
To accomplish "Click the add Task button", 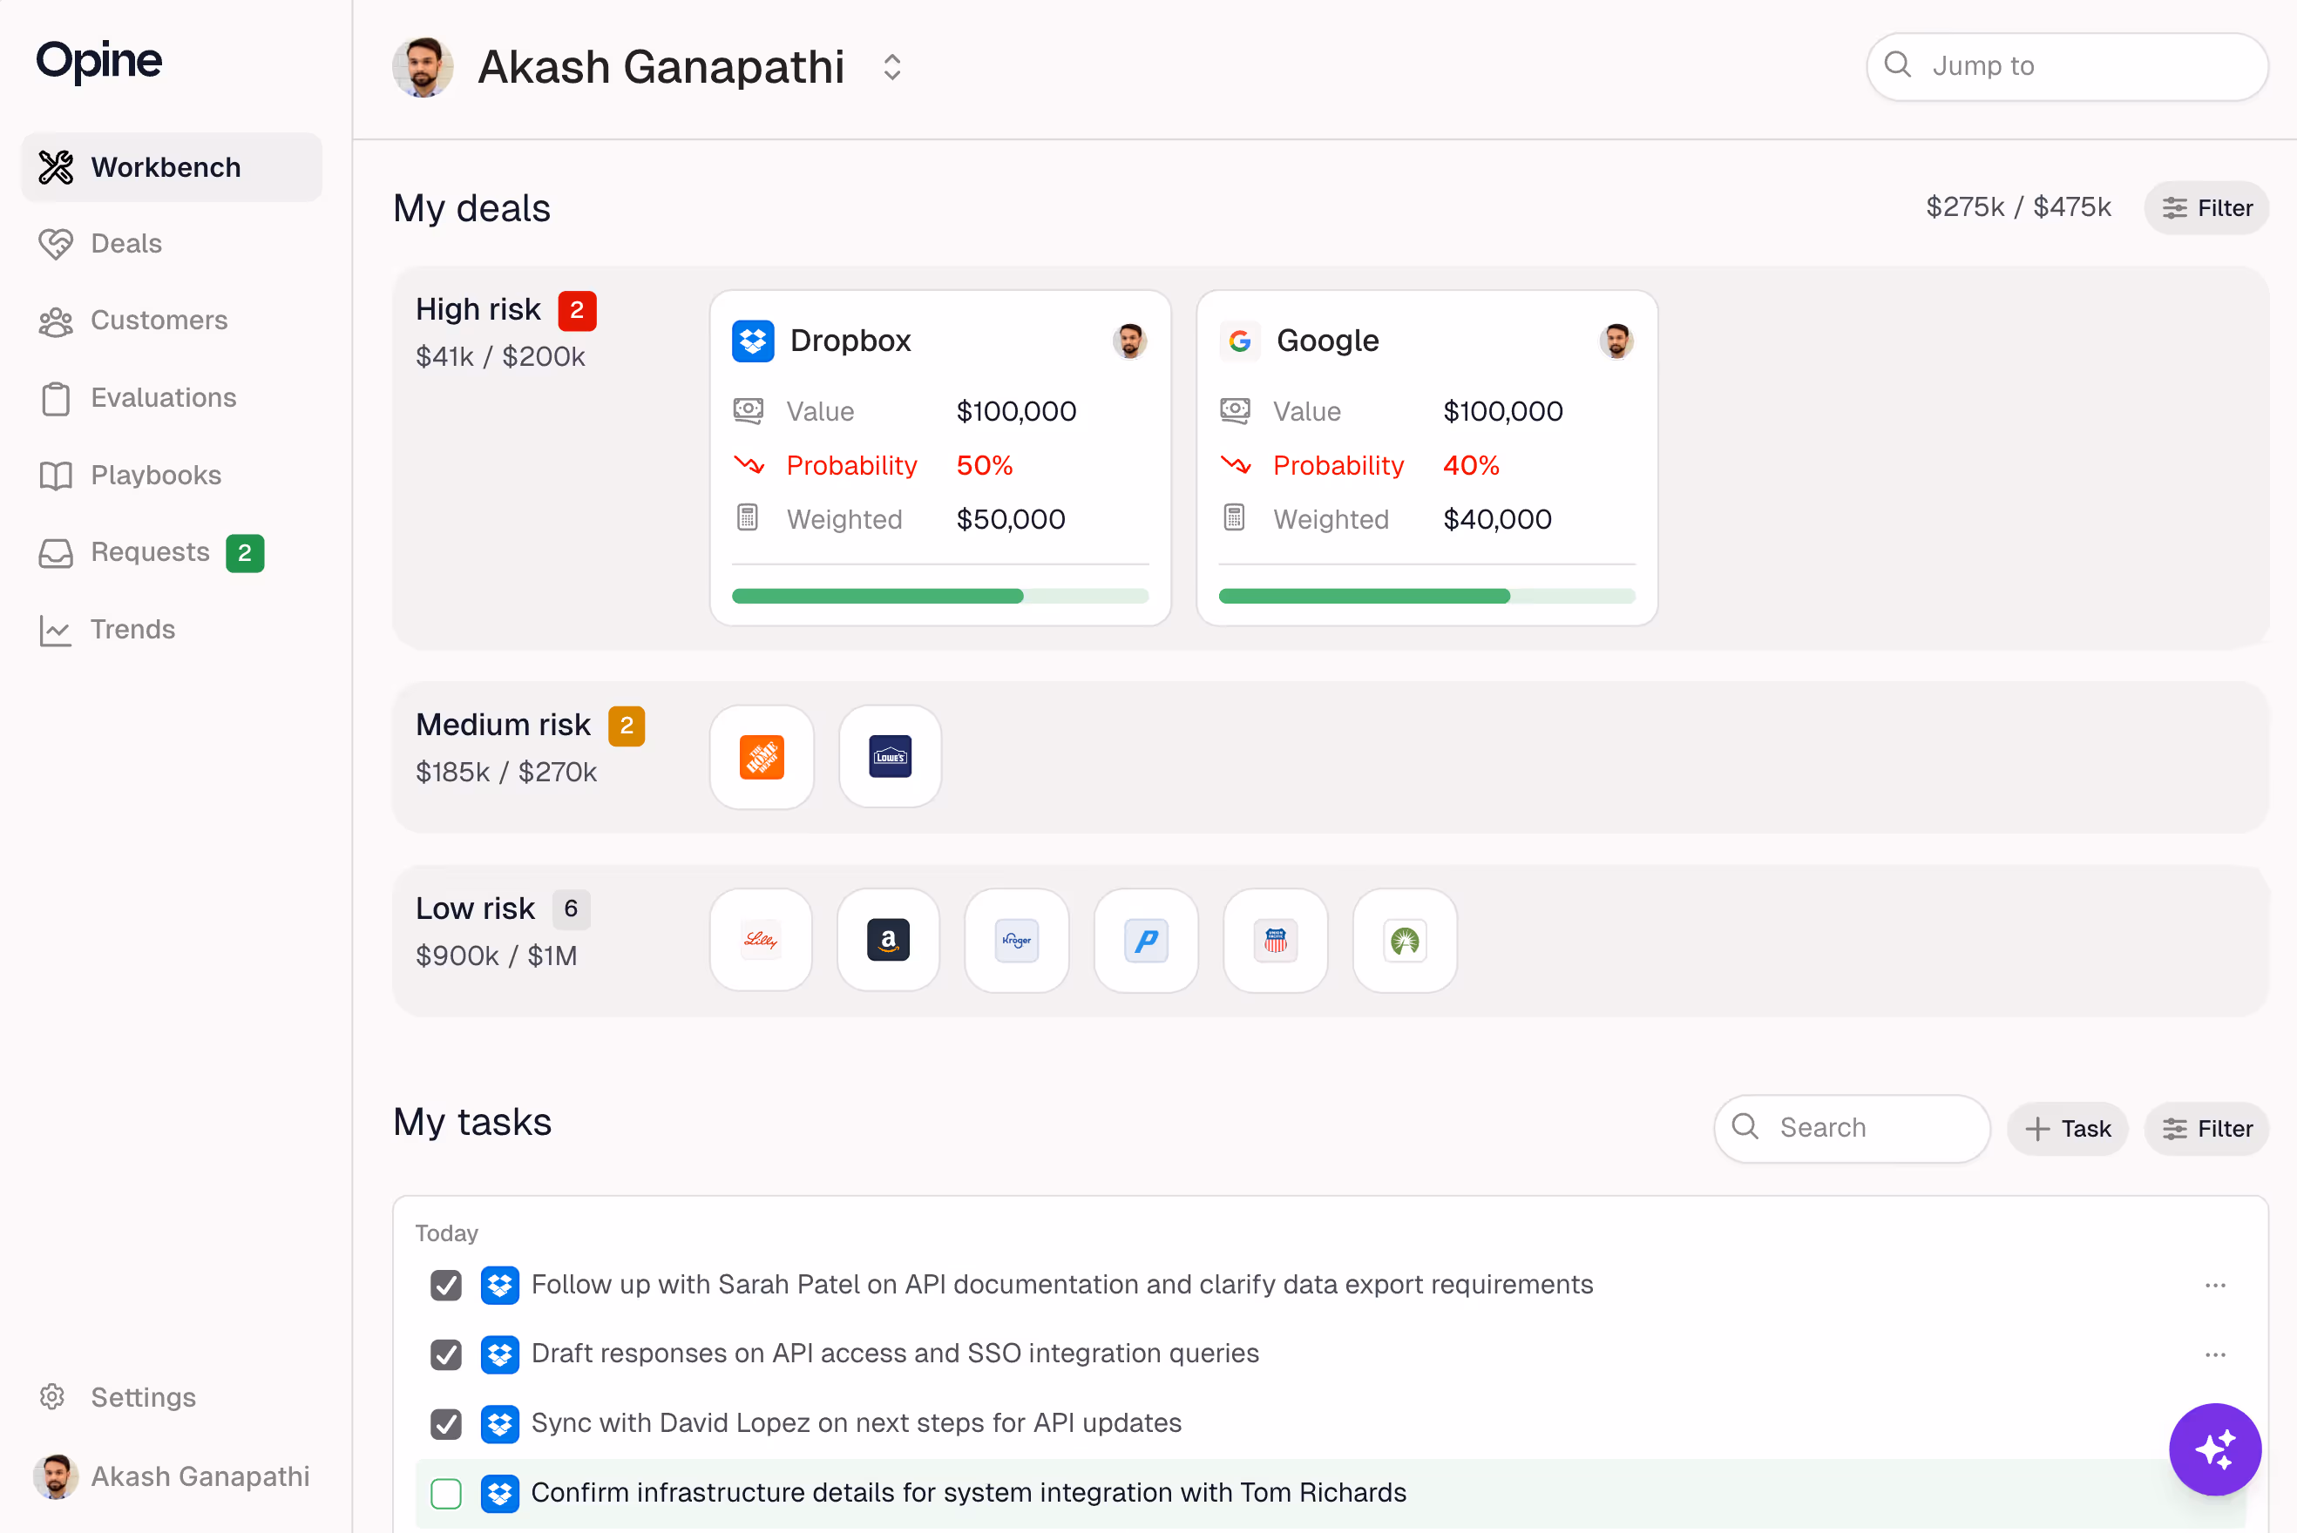I will [2066, 1128].
